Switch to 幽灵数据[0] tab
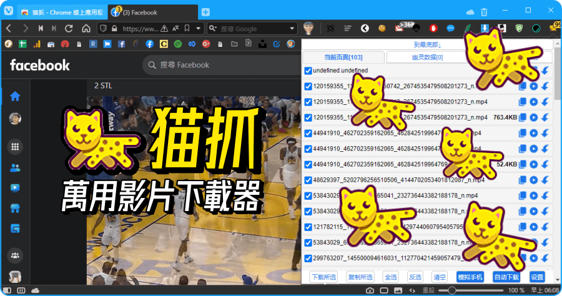The width and height of the screenshot is (562, 296). [427, 57]
